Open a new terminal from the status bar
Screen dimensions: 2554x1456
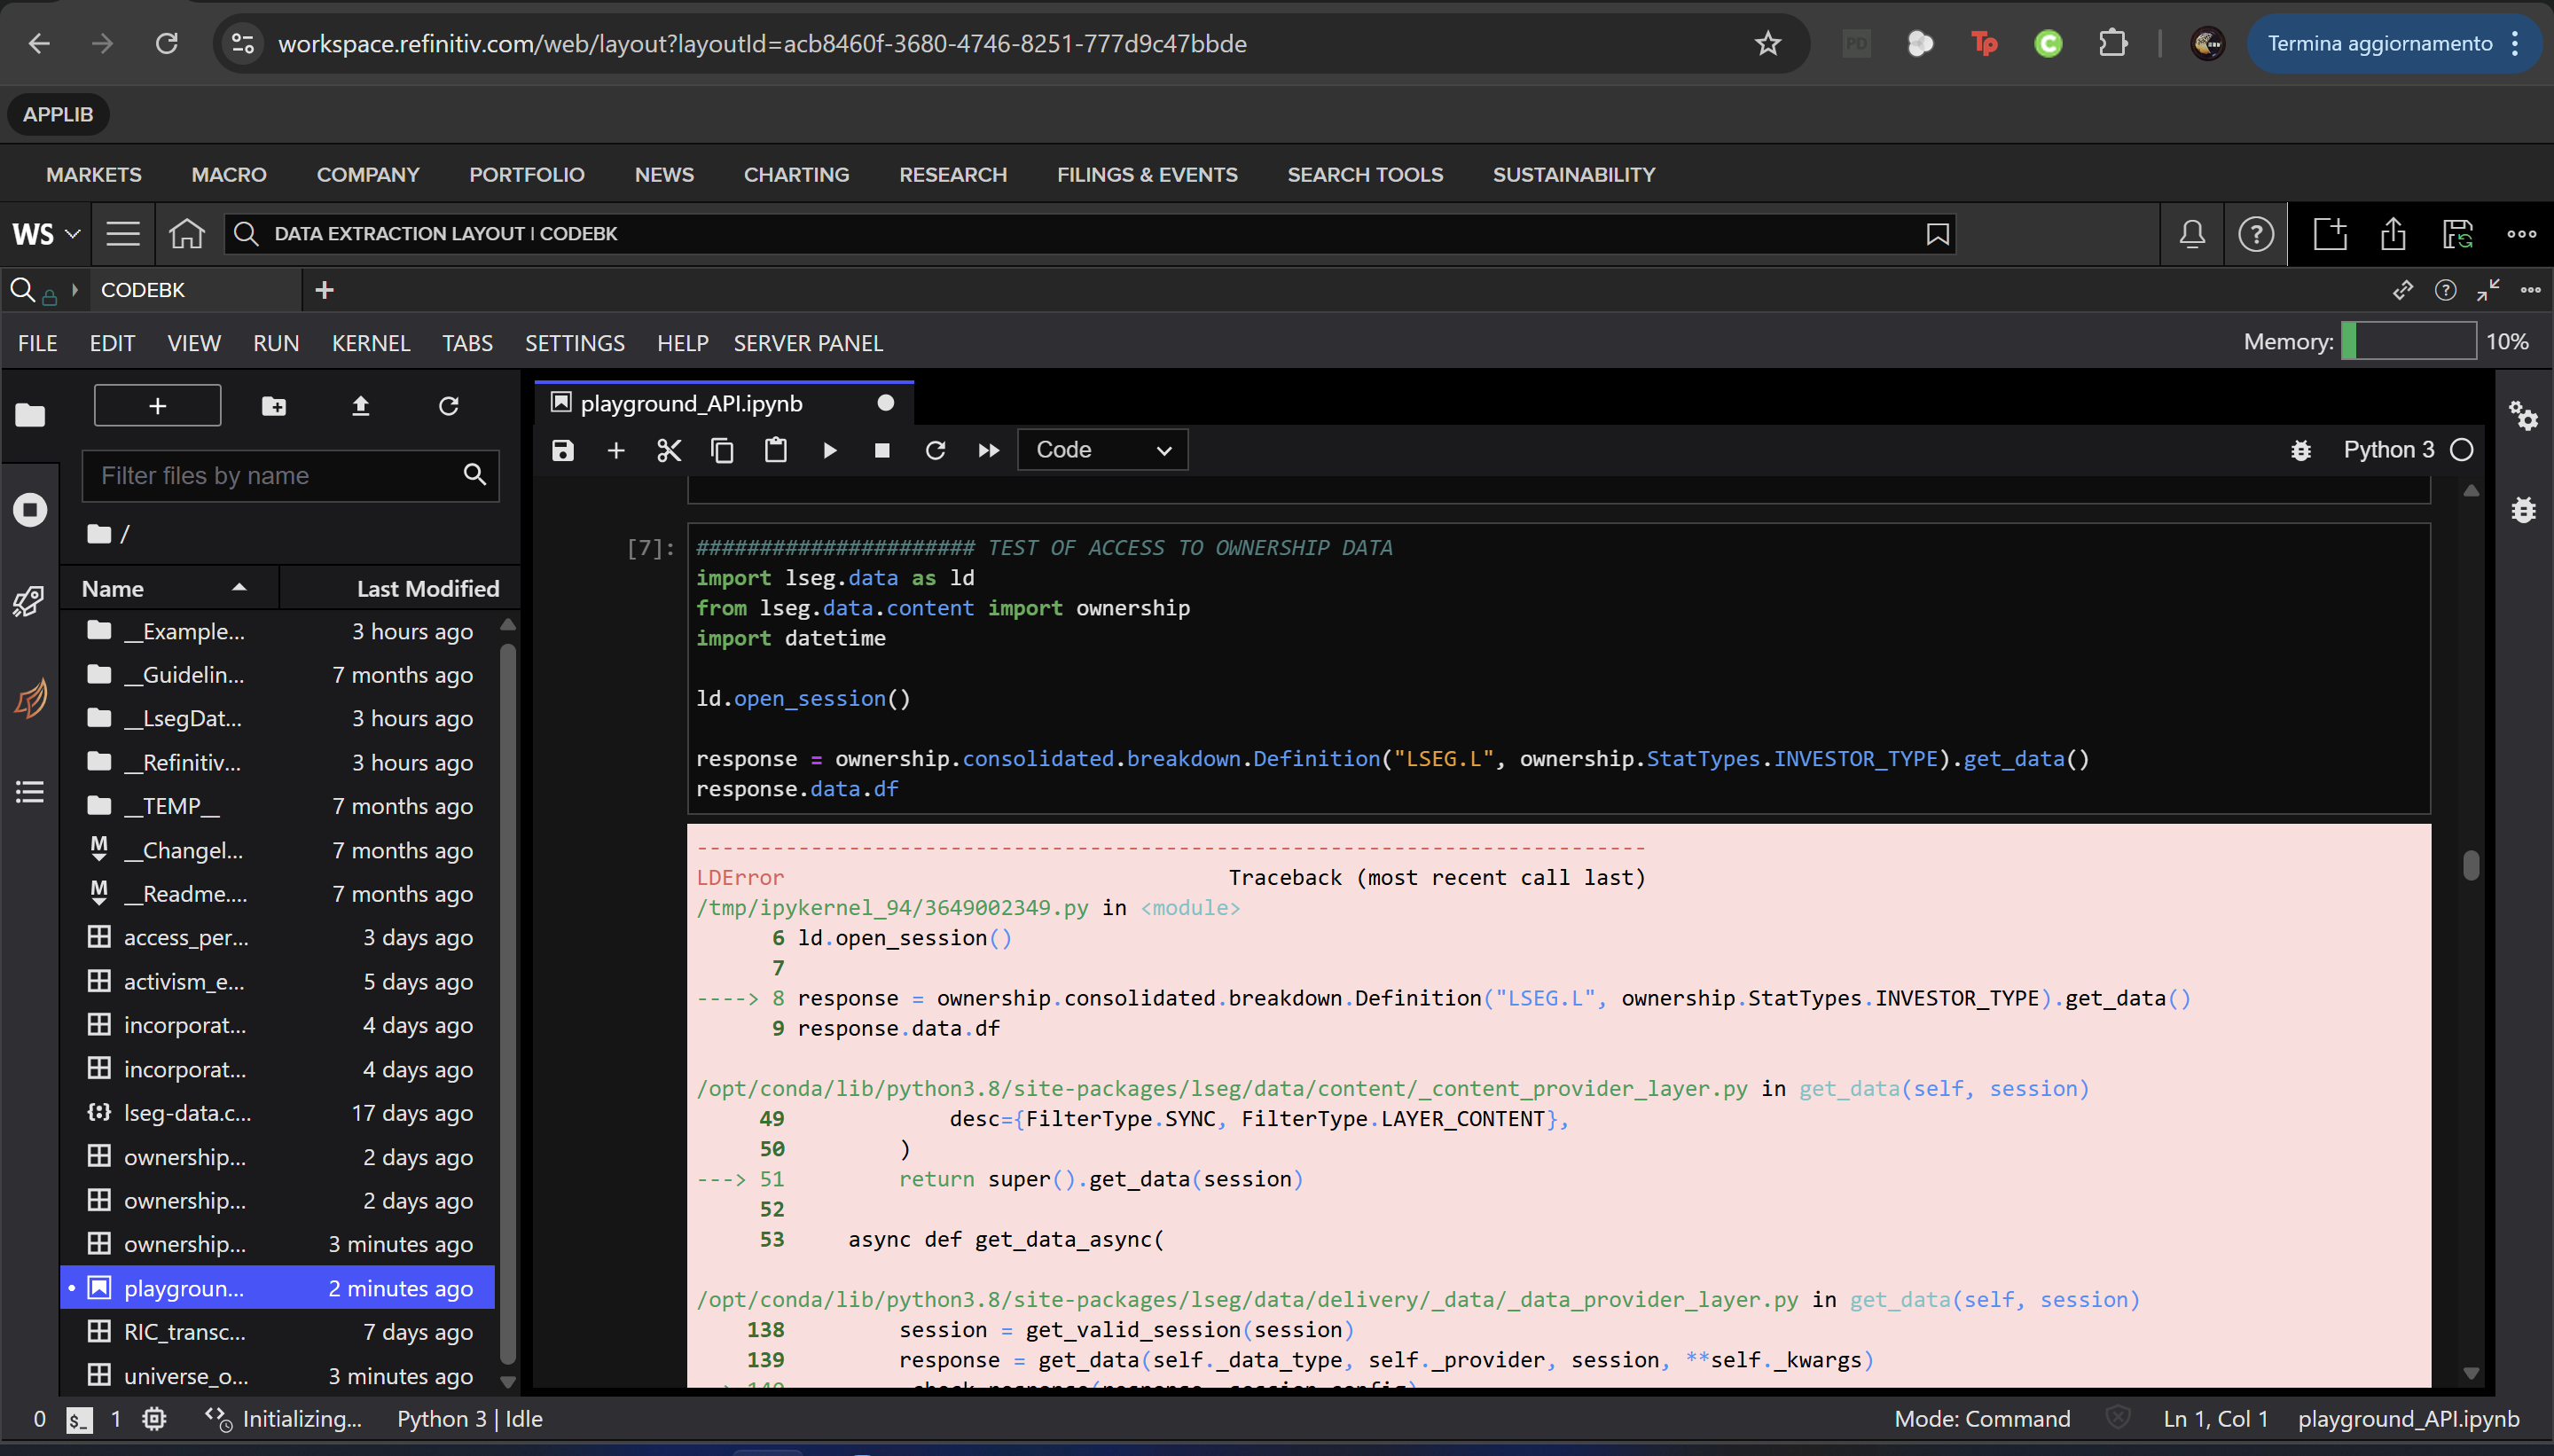[x=80, y=1418]
